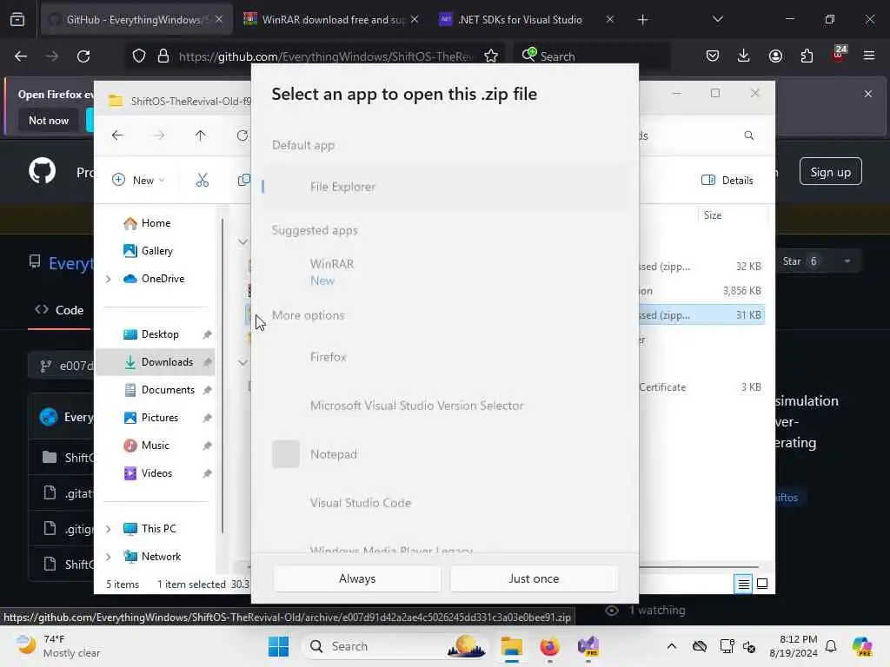Bookmark this page with the star
Image resolution: width=890 pixels, height=667 pixels.
point(491,56)
